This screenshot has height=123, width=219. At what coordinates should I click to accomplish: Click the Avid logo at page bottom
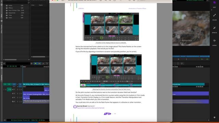click(x=107, y=114)
